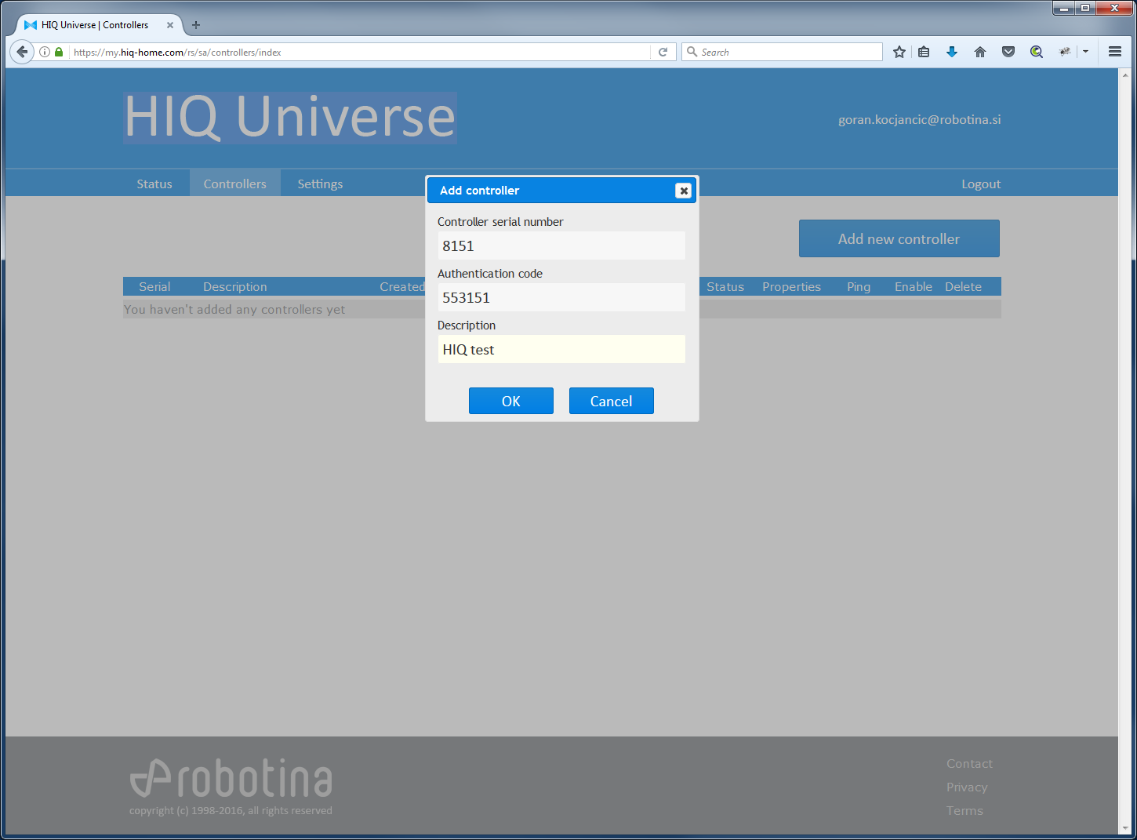Close the Add controller dialog
1137x840 pixels.
click(x=684, y=191)
